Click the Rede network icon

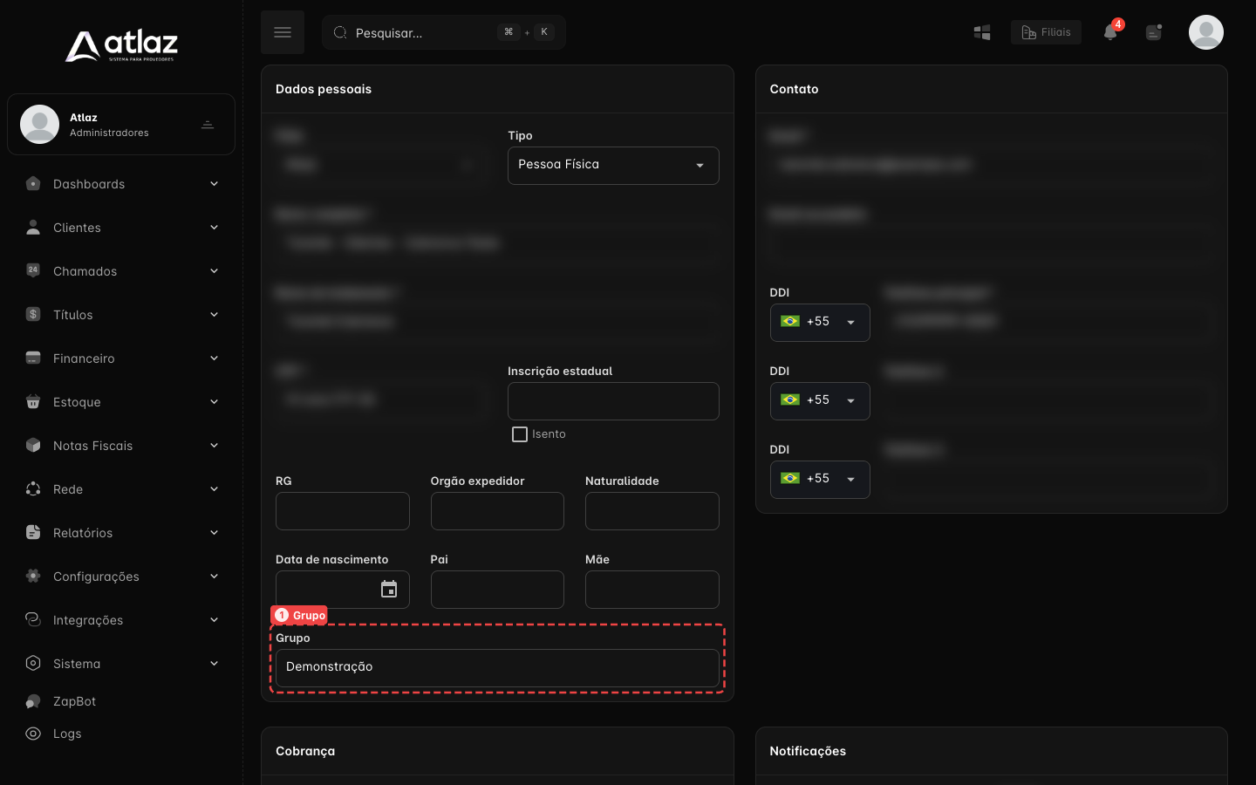pos(33,488)
